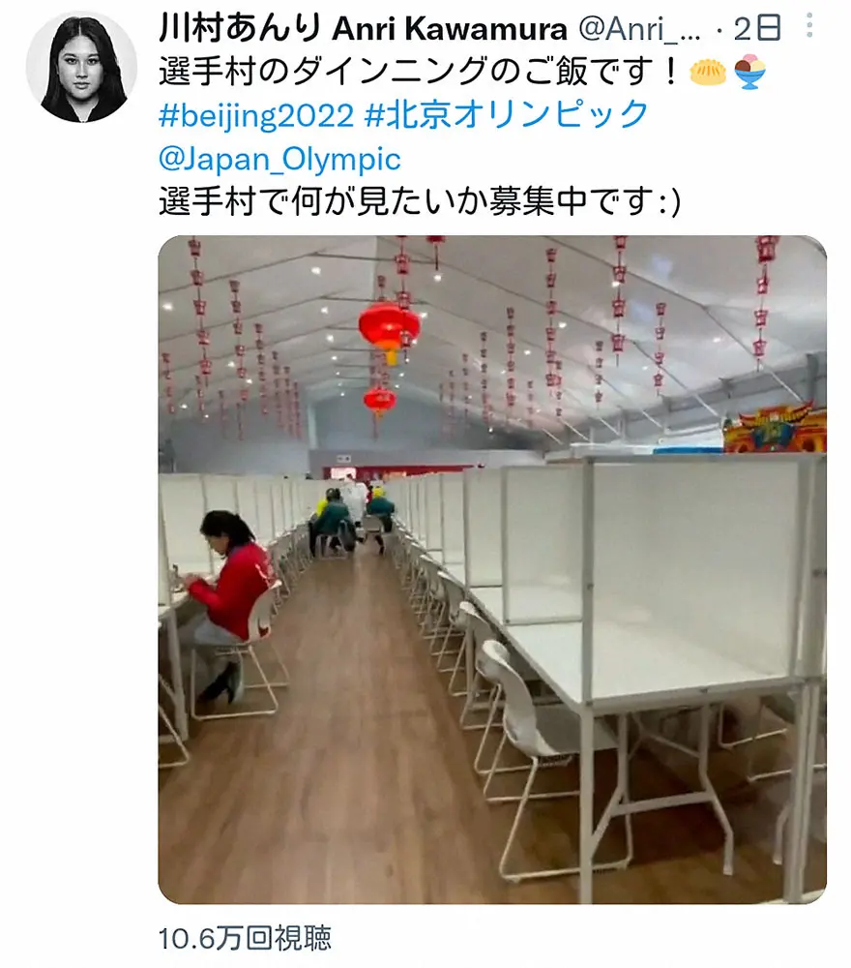
Task: Click the @Anri_ username handle
Action: [x=639, y=28]
